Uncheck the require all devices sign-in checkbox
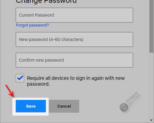The width and height of the screenshot is (154, 123). 20,78
